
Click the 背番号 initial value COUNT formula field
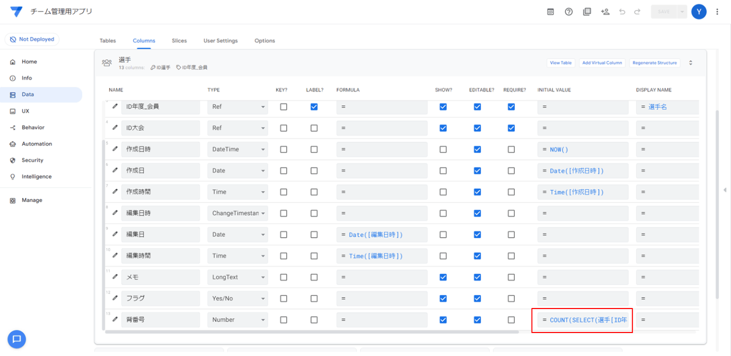pos(583,320)
